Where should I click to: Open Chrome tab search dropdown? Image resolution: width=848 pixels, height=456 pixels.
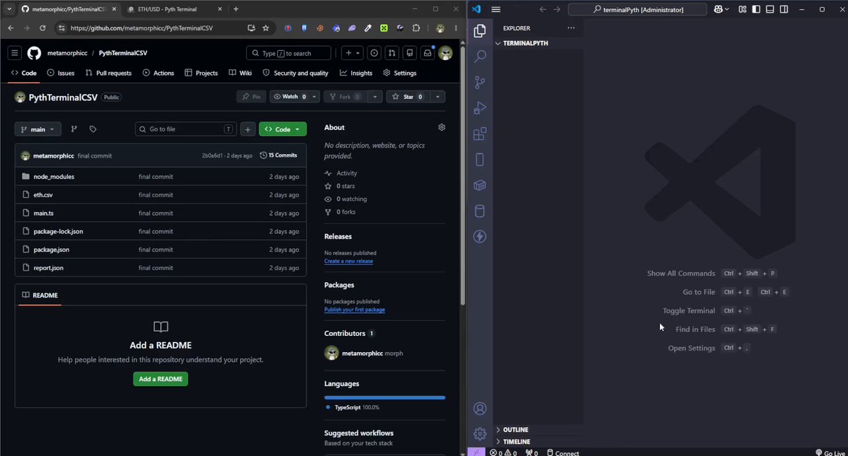click(x=8, y=9)
